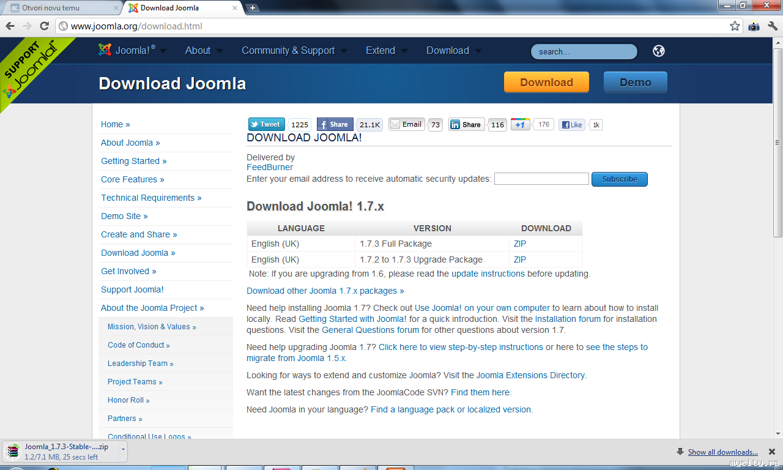This screenshot has height=470, width=783.
Task: Visit the Installation forum link
Action: click(568, 319)
